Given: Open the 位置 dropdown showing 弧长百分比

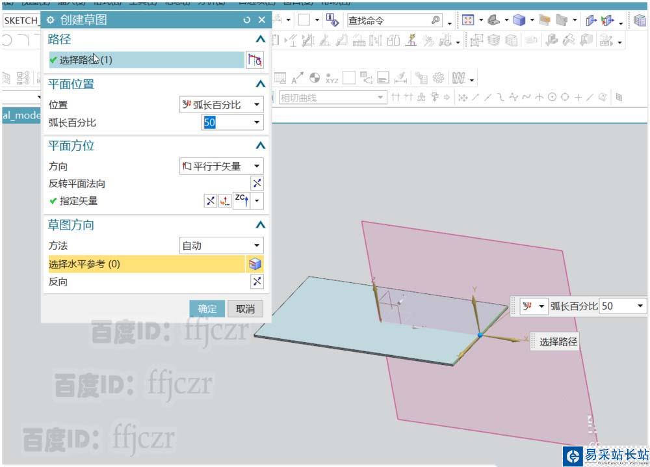Looking at the screenshot, I should (x=222, y=105).
